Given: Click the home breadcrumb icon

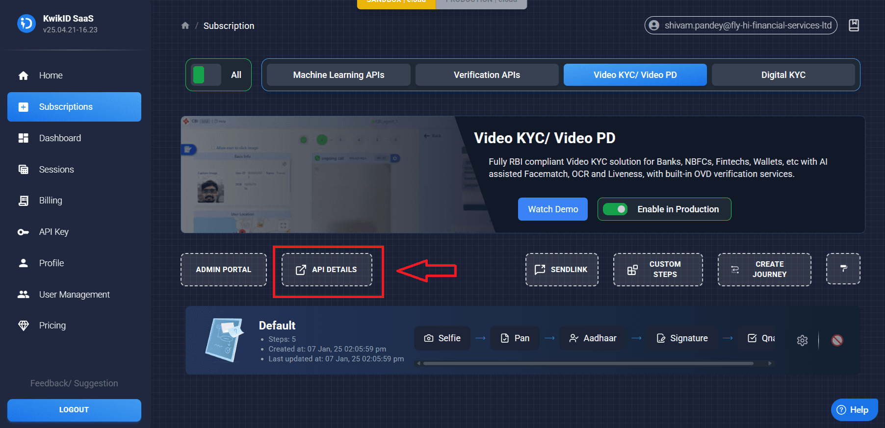Looking at the screenshot, I should pos(185,25).
